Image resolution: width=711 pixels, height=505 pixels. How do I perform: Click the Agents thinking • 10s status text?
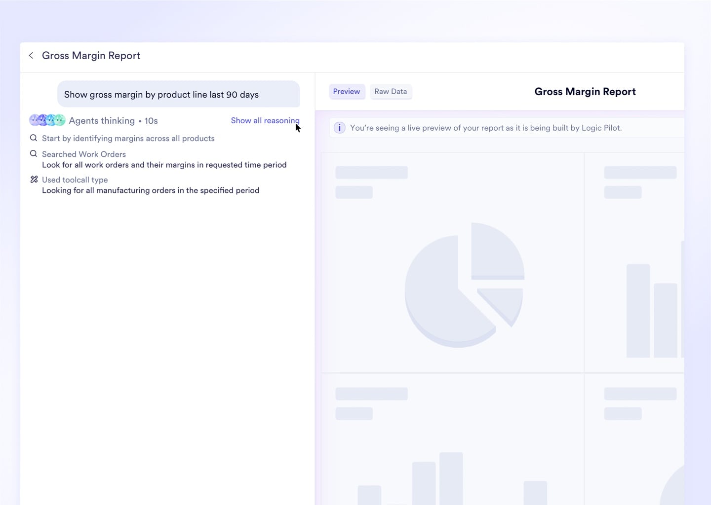pyautogui.click(x=113, y=121)
